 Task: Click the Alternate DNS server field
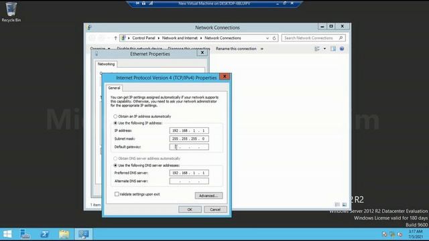(189, 181)
